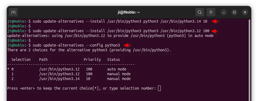Click the ji@Noble: ~ window title

click(x=129, y=12)
